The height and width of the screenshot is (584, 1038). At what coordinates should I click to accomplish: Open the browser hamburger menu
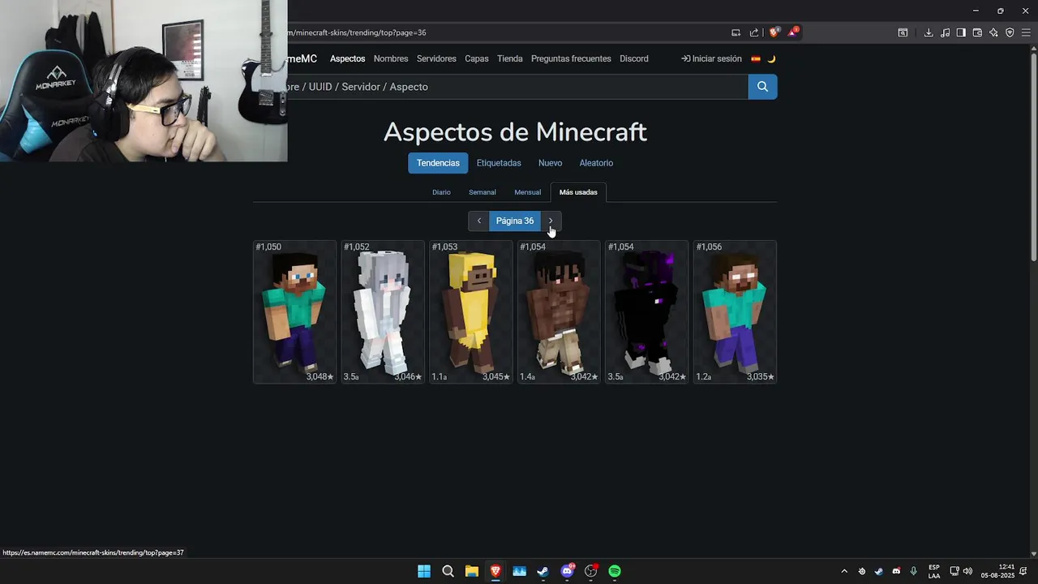pos(1026,32)
